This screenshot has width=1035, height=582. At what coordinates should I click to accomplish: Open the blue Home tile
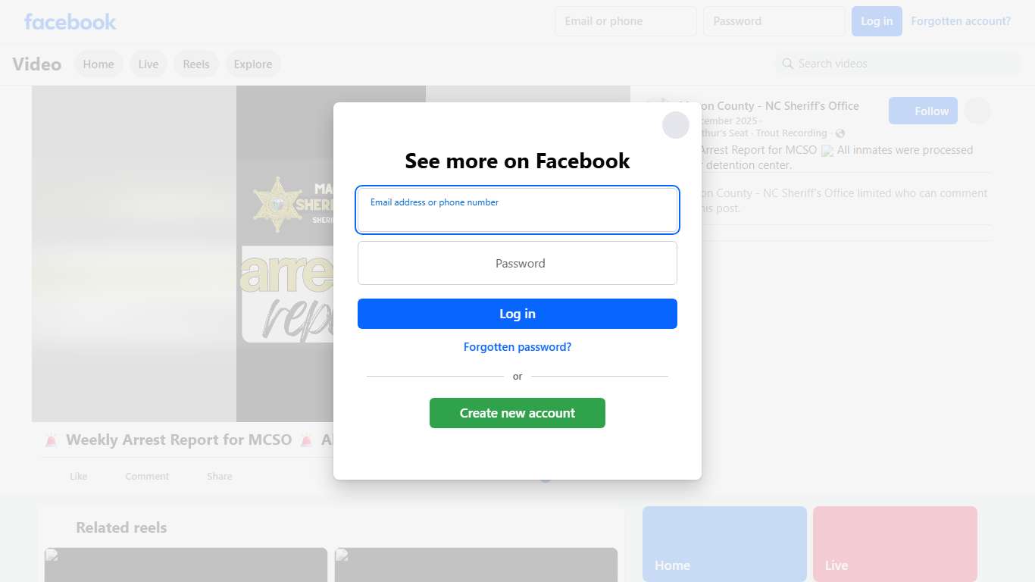click(x=724, y=544)
